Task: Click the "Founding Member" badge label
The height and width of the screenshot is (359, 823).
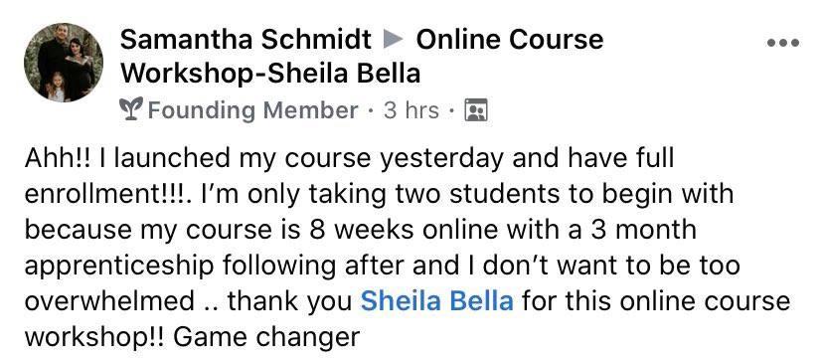Action: pos(253,110)
